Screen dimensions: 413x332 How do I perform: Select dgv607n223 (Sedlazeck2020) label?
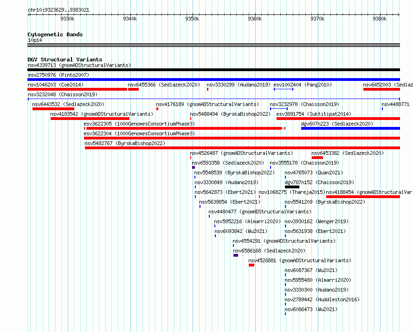coord(337,124)
